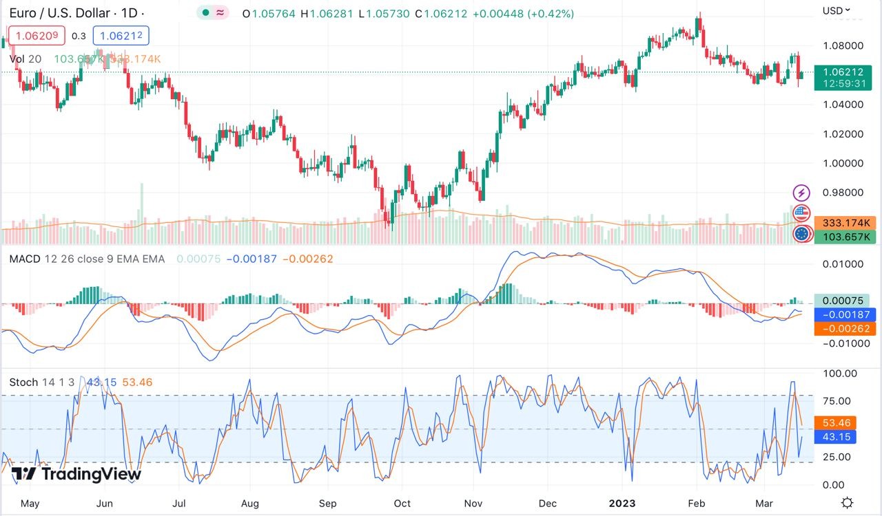Click the Stoch legend value 53.46
The image size is (882, 516).
137,382
